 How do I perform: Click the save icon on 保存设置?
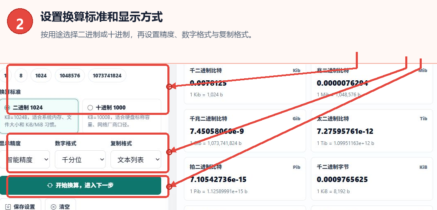8,207
